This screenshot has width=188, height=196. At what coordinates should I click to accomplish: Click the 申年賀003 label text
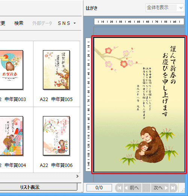click(15, 100)
